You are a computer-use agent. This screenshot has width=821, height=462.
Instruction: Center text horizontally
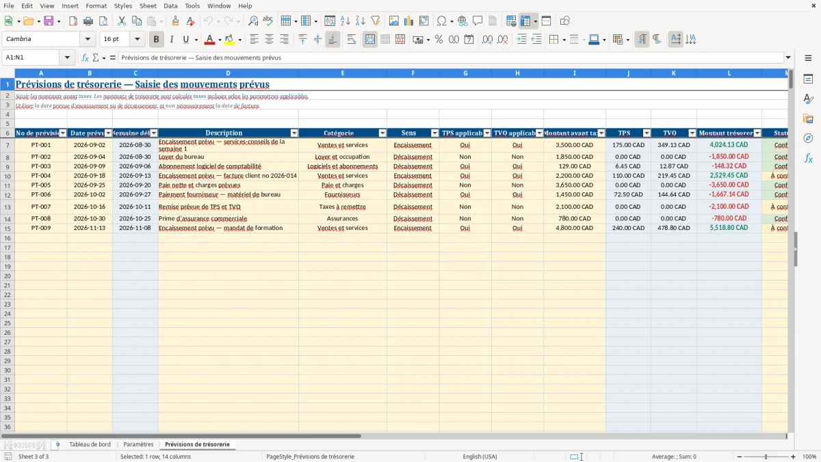coord(270,40)
